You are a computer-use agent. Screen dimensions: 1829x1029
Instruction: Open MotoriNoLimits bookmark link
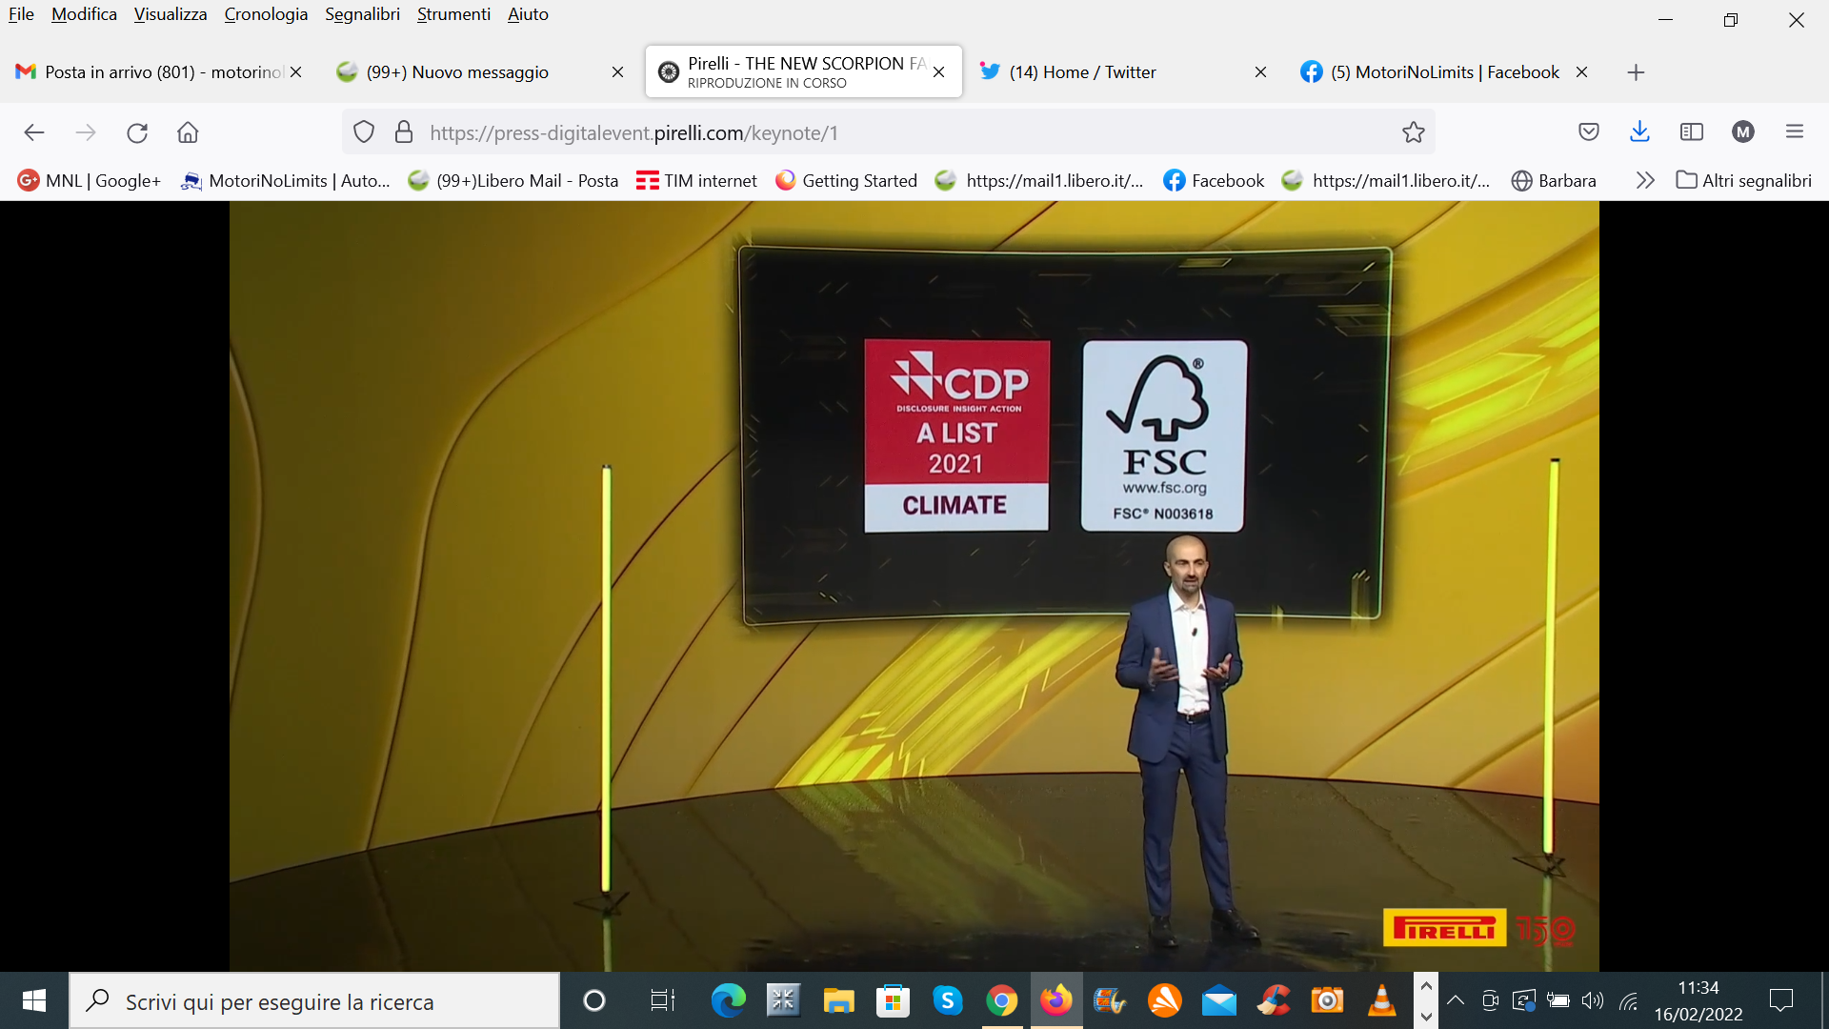286,180
